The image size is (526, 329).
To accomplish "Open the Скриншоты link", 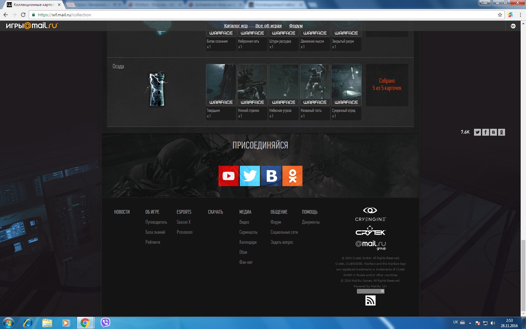I will (248, 232).
